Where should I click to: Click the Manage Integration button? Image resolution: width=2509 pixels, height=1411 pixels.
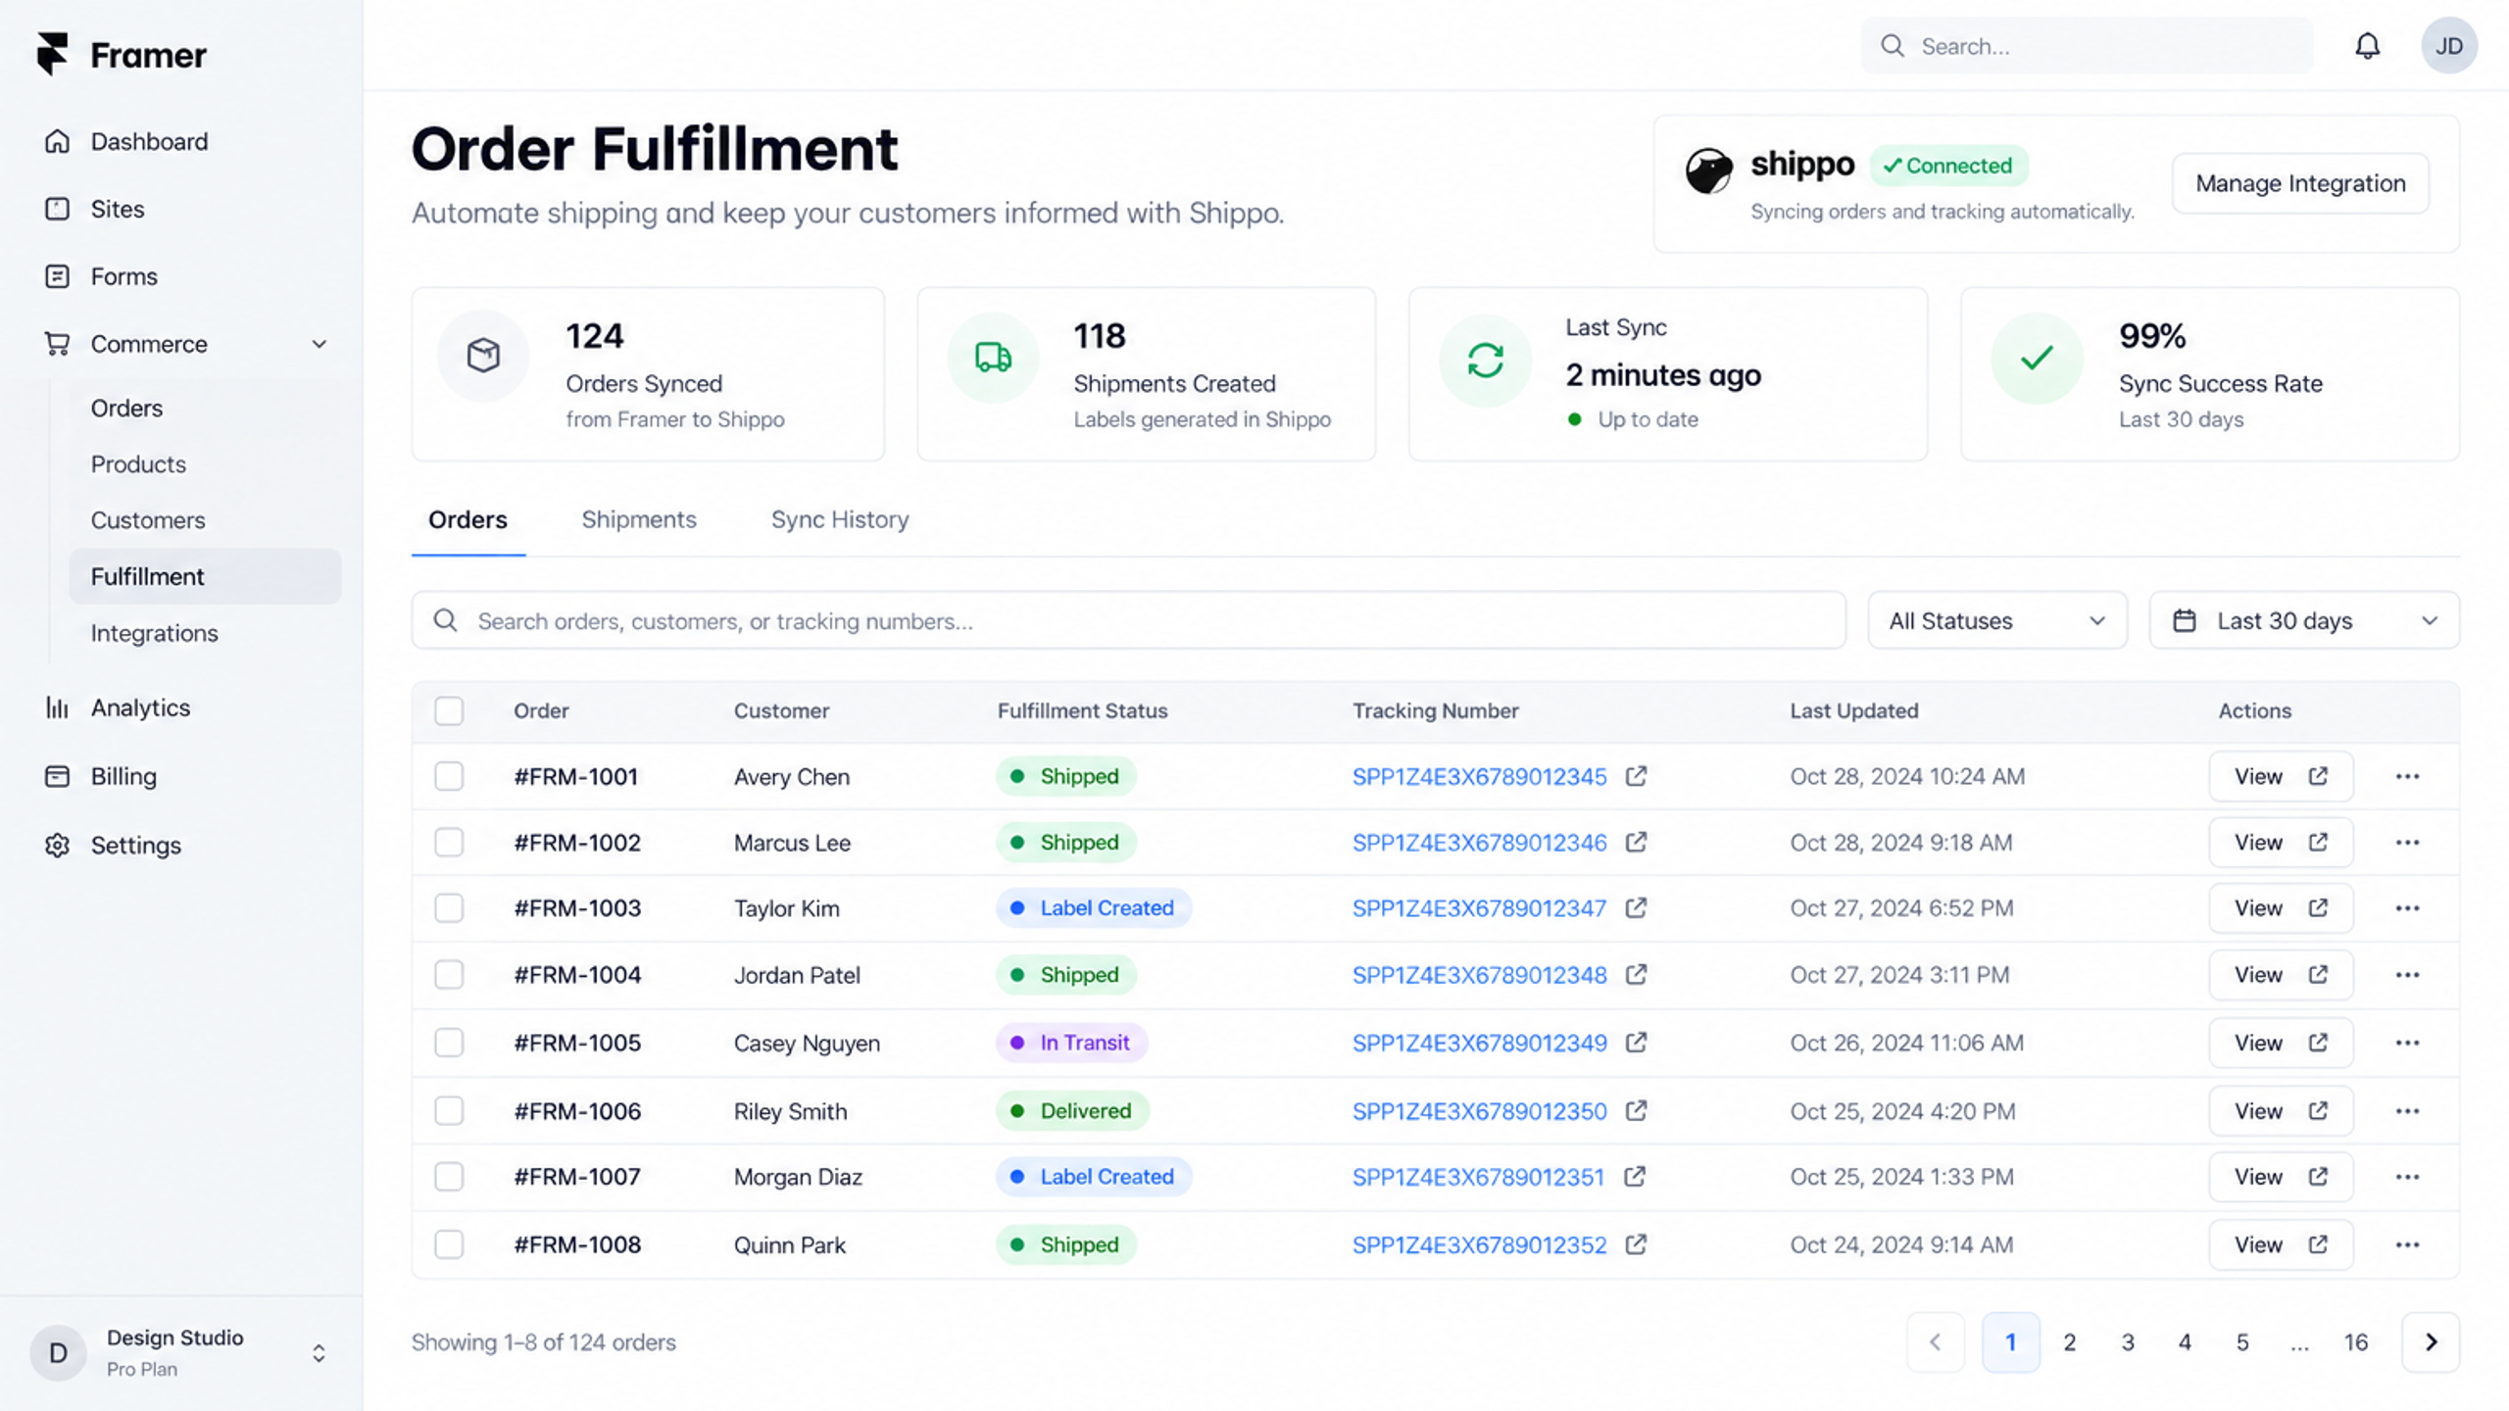pos(2300,183)
